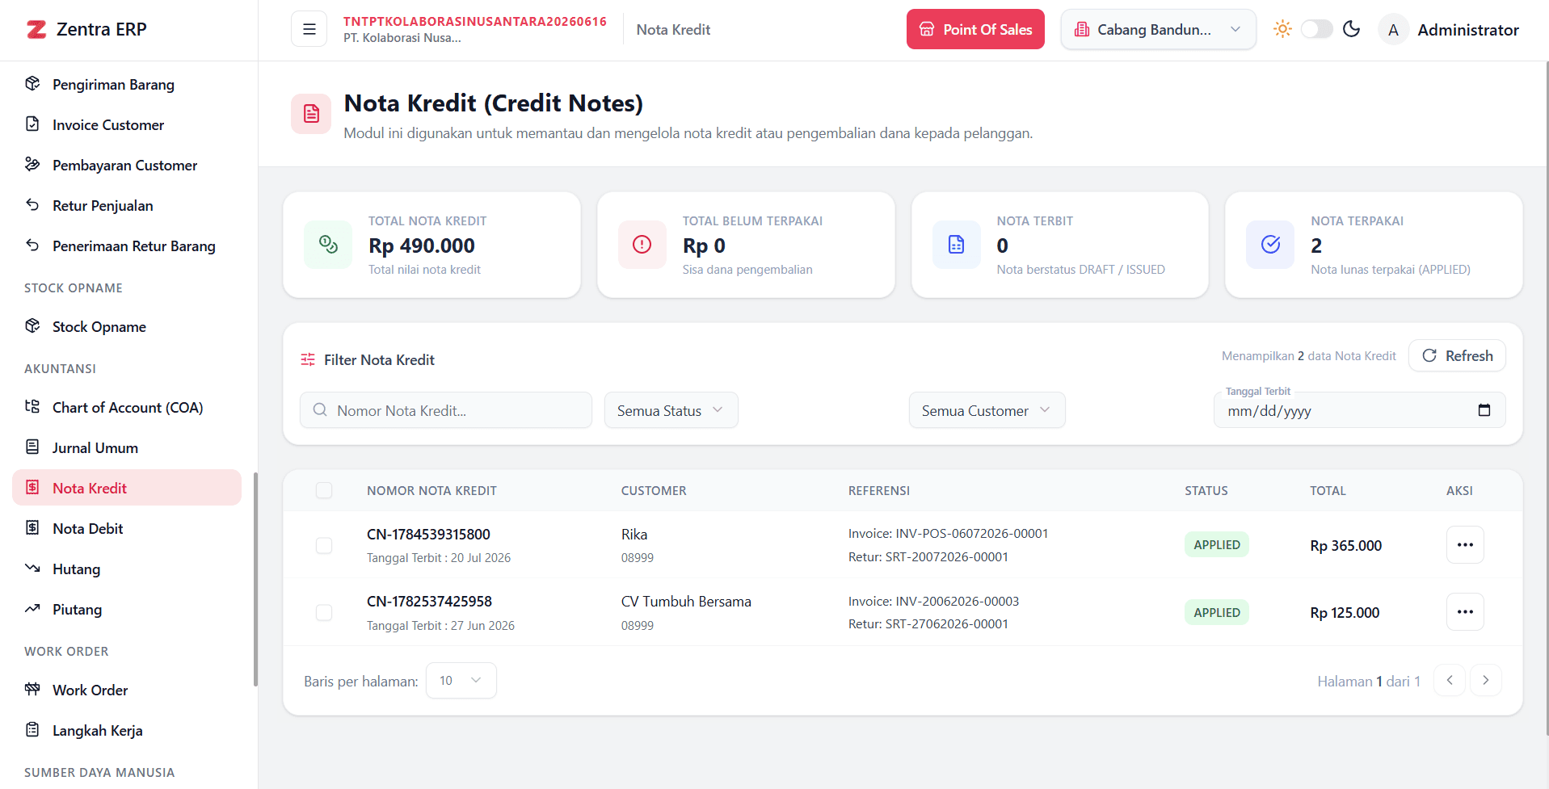Click the Nomor Nota Kredit search field
Screen dimensions: 1549x789
coord(446,410)
